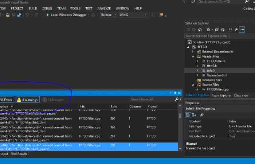255x164 pixels.
Task: Open the file icon in the main toolbar
Action: pos(8,15)
